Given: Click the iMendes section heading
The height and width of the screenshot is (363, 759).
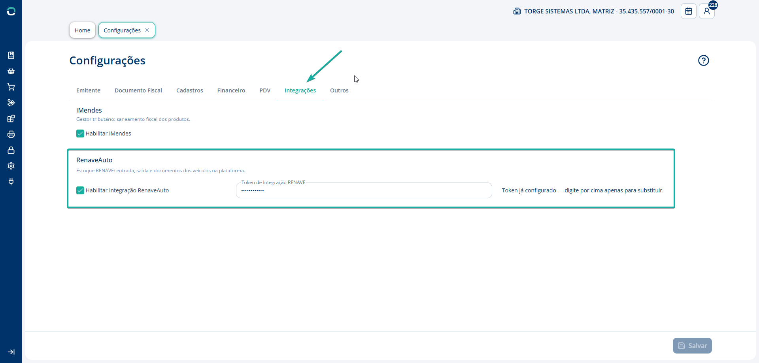Looking at the screenshot, I should click(89, 110).
